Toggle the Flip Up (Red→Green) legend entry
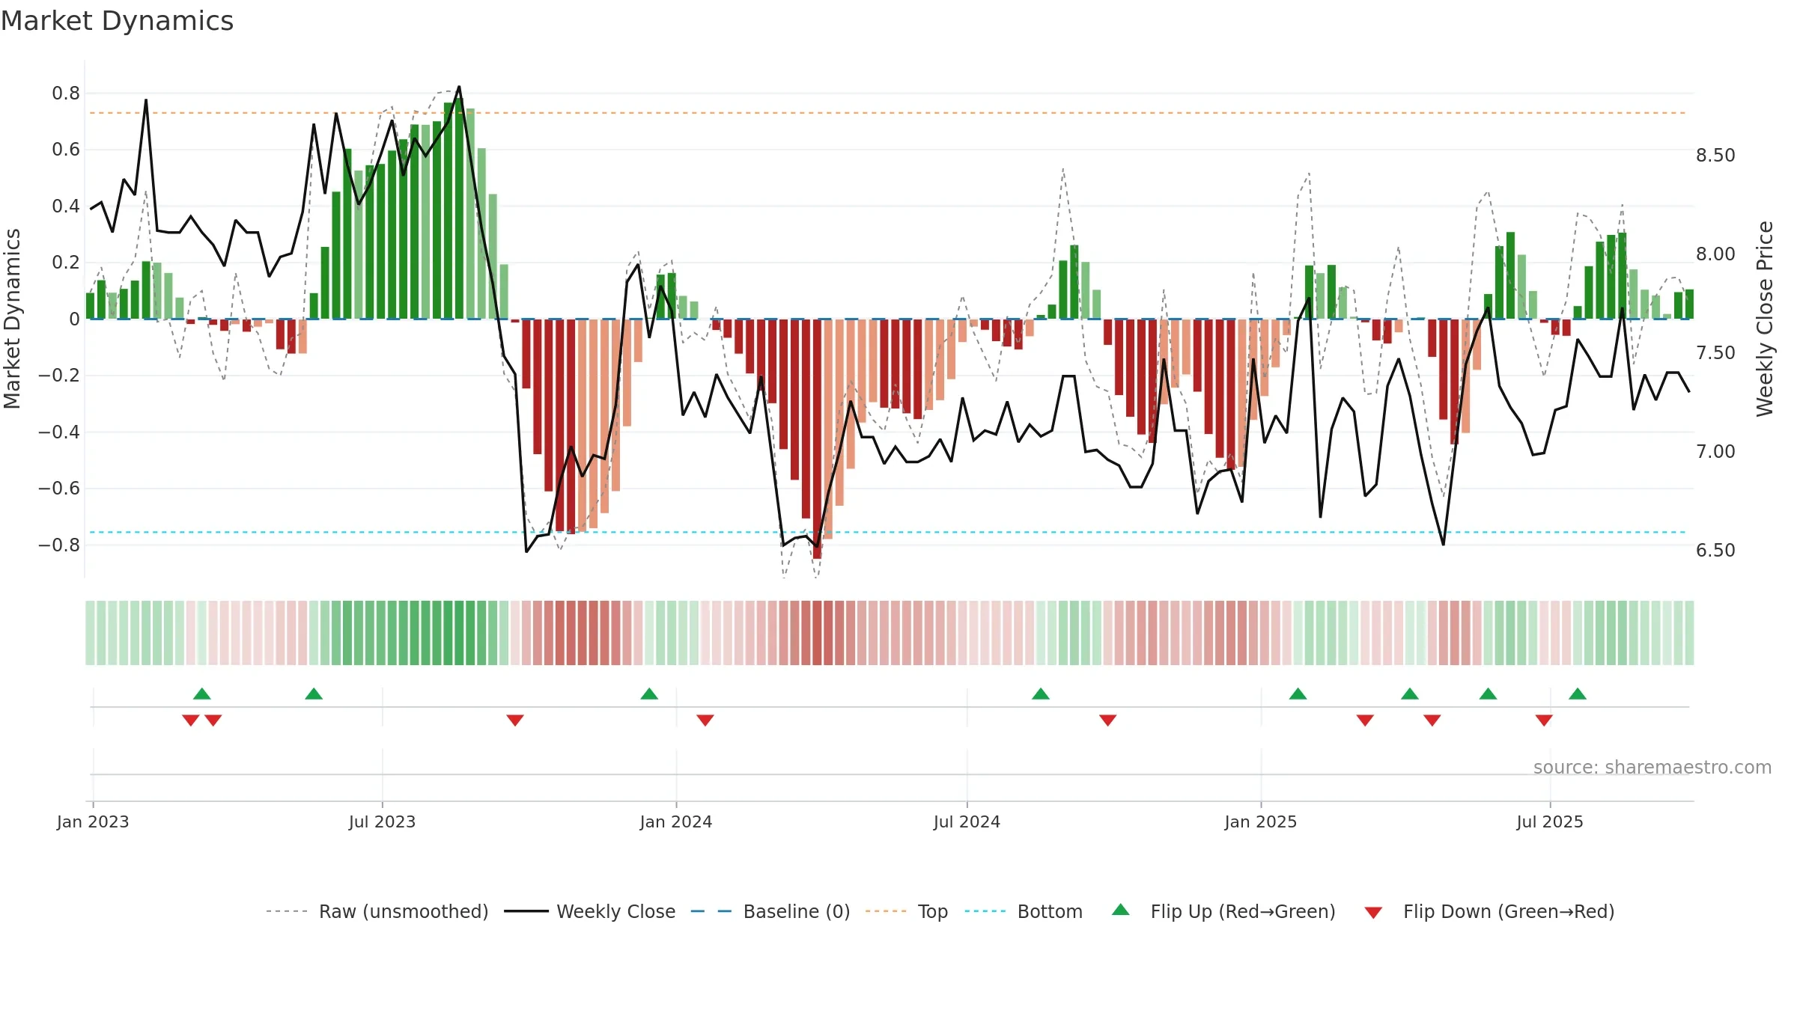1797x1010 pixels. point(1223,911)
